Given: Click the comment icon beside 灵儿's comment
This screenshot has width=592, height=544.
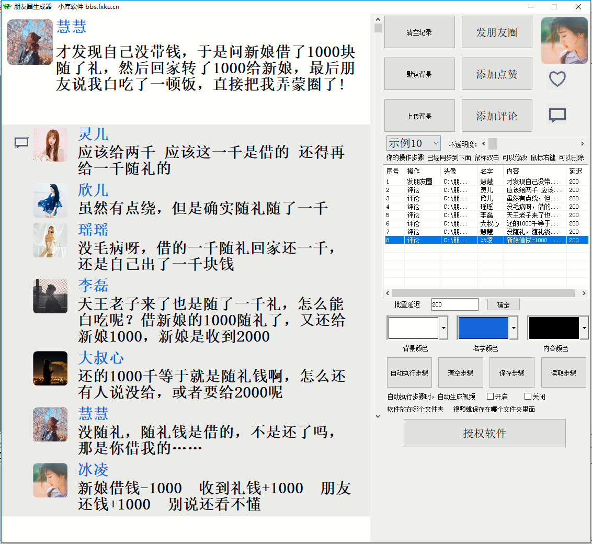Looking at the screenshot, I should tap(21, 142).
